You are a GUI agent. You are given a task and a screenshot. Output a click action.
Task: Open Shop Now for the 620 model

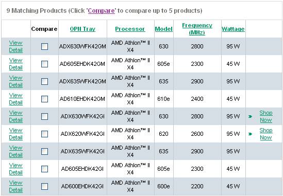coord(266,134)
